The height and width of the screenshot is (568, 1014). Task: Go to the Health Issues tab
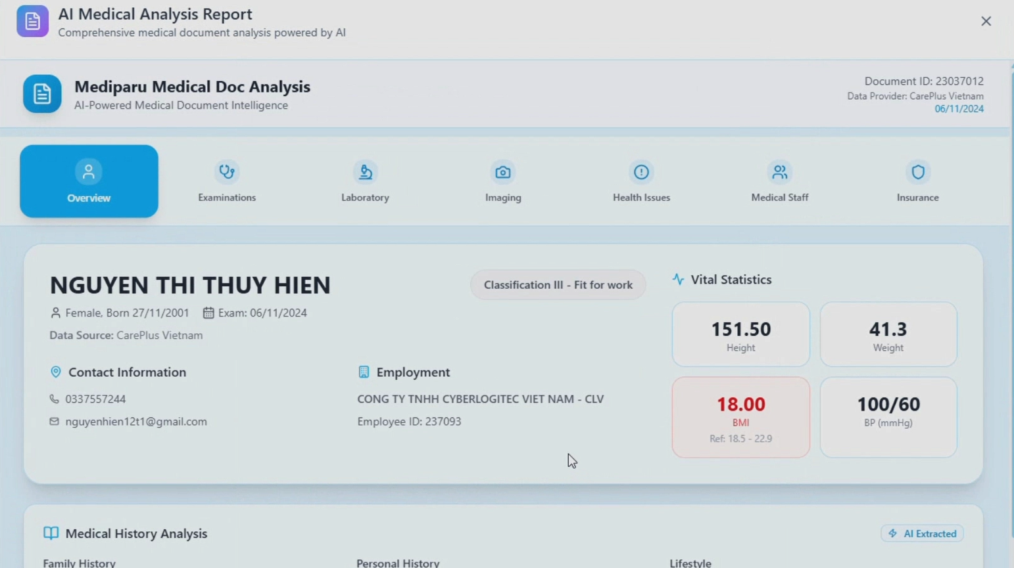pyautogui.click(x=641, y=182)
